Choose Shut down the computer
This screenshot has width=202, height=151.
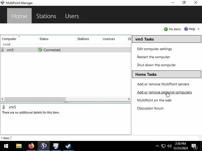point(156,65)
